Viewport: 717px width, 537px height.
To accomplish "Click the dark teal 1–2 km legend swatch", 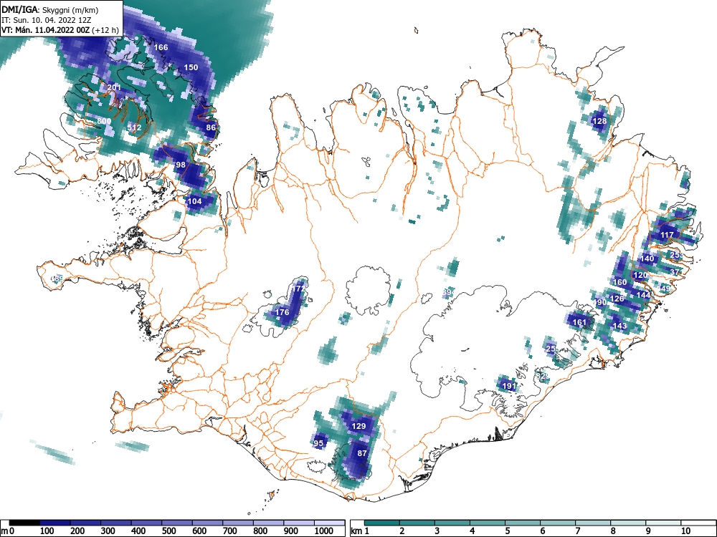I will (382, 523).
